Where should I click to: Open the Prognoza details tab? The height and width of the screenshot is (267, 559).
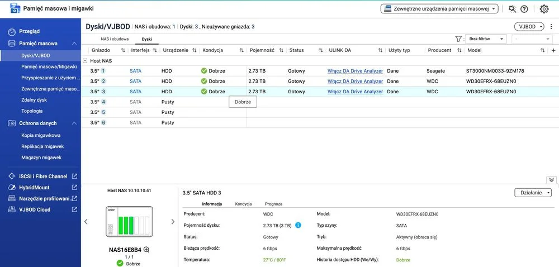pyautogui.click(x=273, y=204)
